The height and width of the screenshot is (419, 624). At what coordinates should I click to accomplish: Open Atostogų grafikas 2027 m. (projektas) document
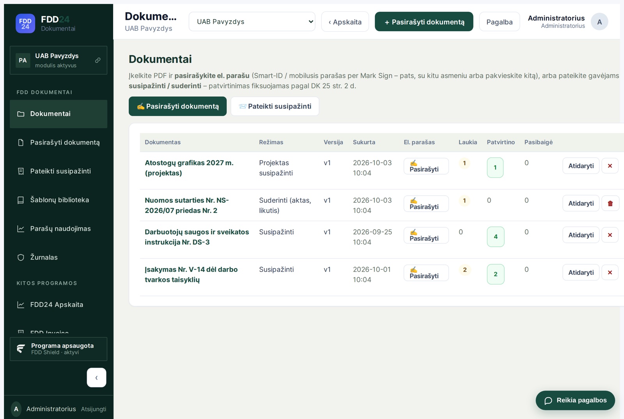[x=189, y=168]
